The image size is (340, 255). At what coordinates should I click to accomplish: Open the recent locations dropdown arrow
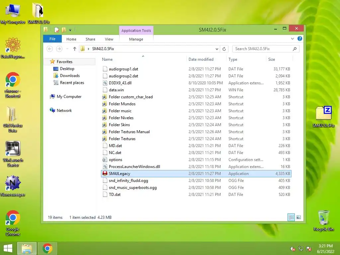(x=67, y=49)
